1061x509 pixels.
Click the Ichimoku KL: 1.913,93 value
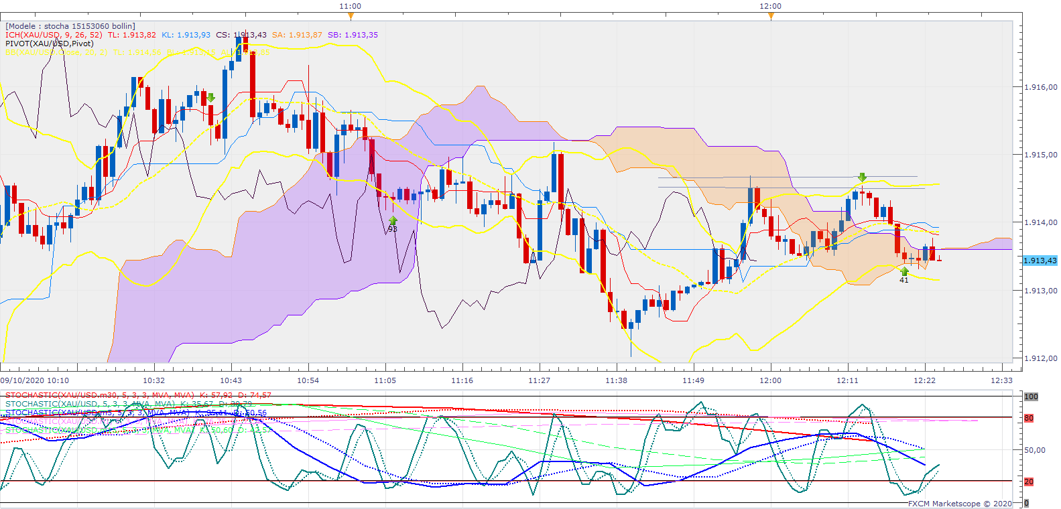coord(186,35)
